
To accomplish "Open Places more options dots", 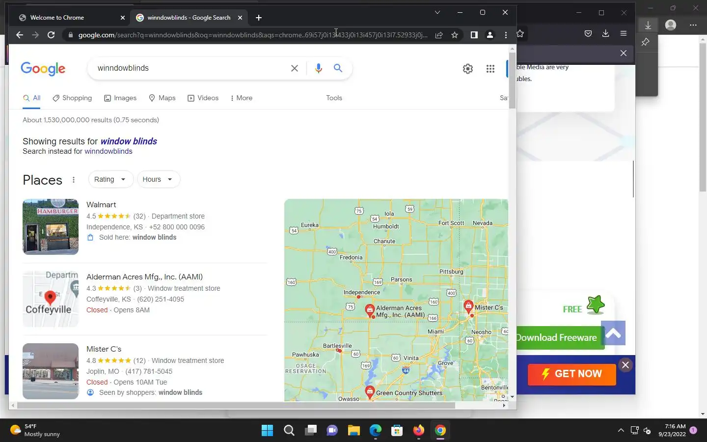I will pyautogui.click(x=74, y=180).
